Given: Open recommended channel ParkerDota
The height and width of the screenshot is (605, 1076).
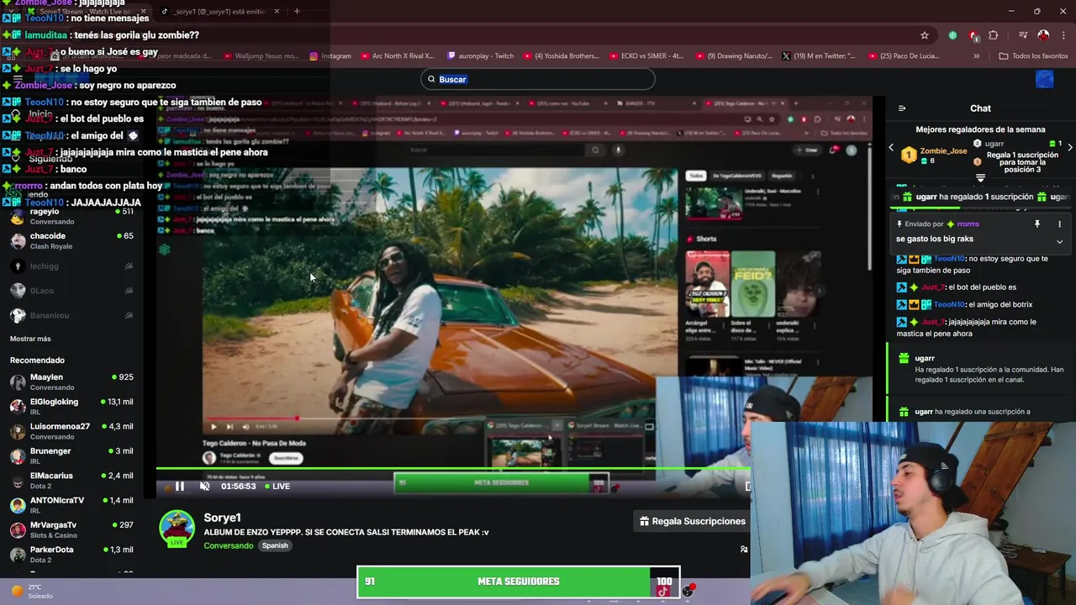Looking at the screenshot, I should click(71, 555).
